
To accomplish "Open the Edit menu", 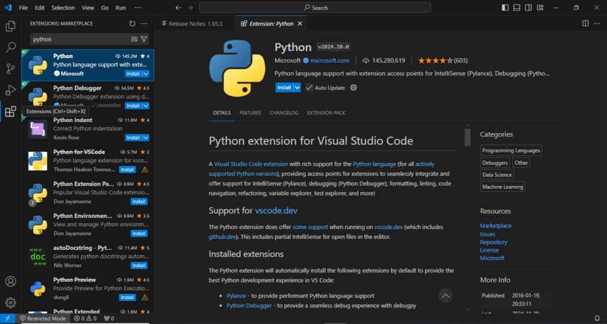I will coord(40,8).
